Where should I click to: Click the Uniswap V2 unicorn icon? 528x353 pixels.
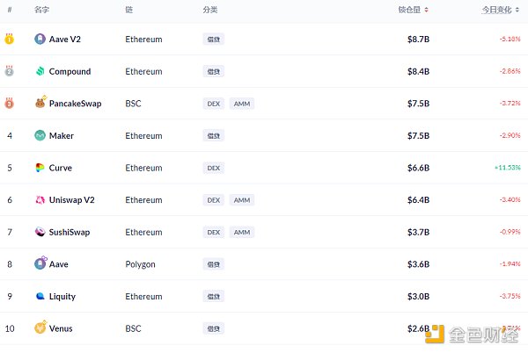[40, 199]
